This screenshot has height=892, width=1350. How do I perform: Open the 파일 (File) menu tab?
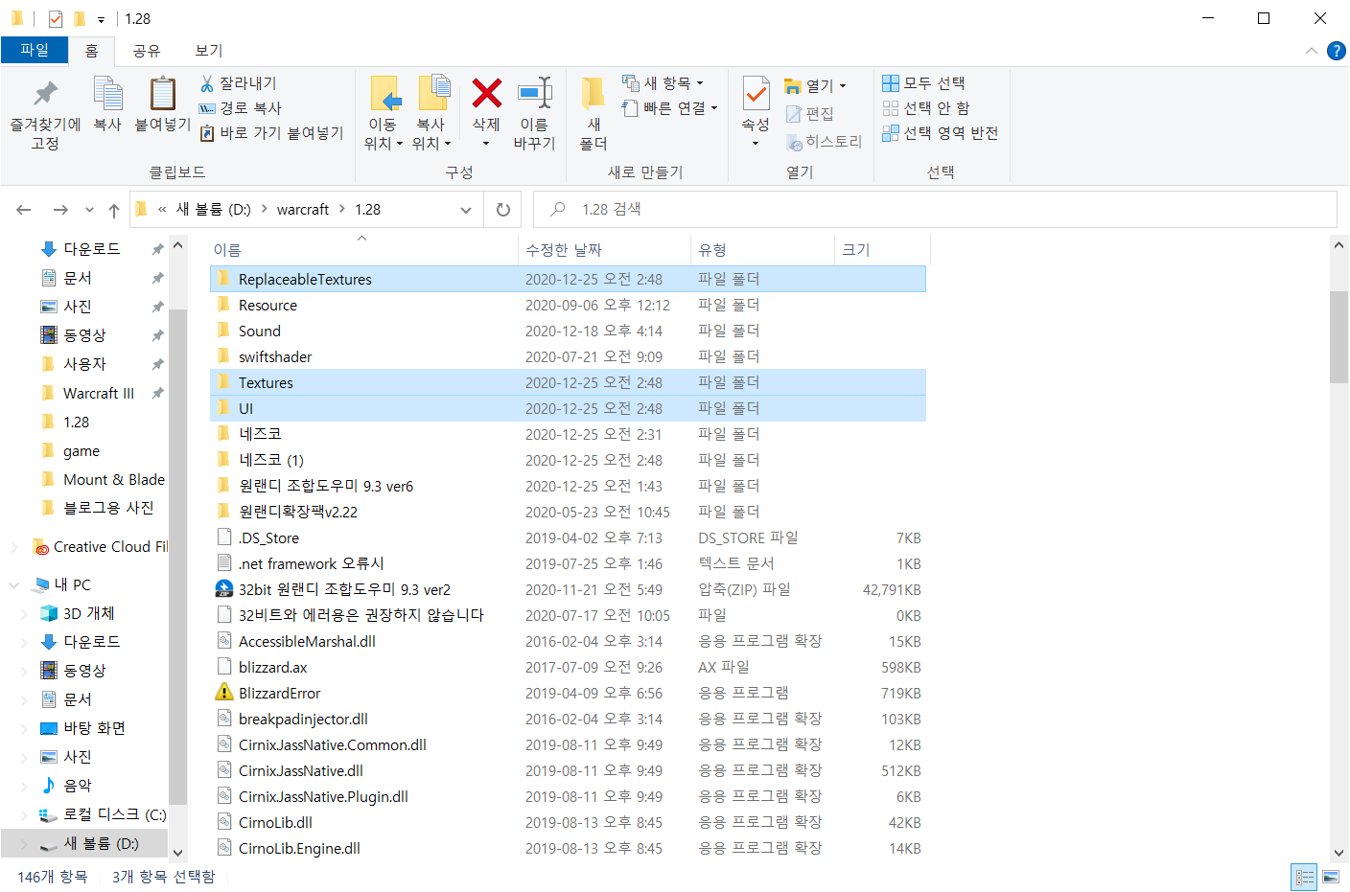35,50
